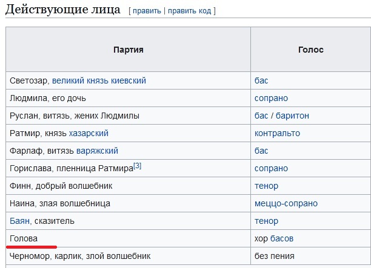371x268 pixels.
Task: Click 'тенор' link in Баян row
Action: (266, 221)
